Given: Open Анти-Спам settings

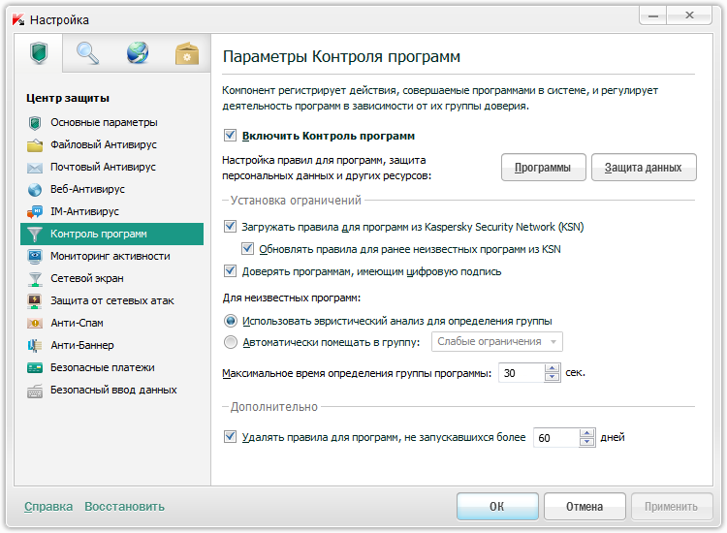Looking at the screenshot, I should pos(77,323).
